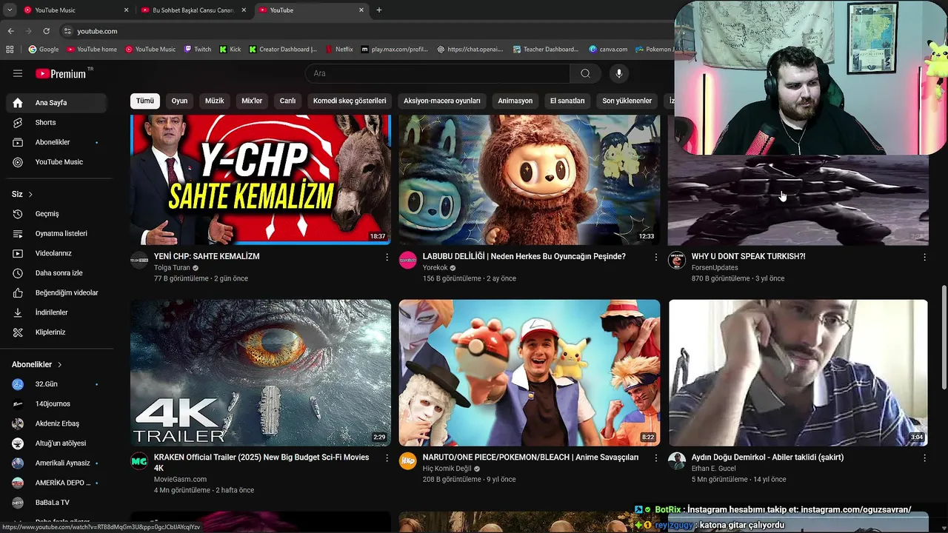Open Erhan E. Gucel channel link
Screen dimensions: 948x533
tap(714, 469)
